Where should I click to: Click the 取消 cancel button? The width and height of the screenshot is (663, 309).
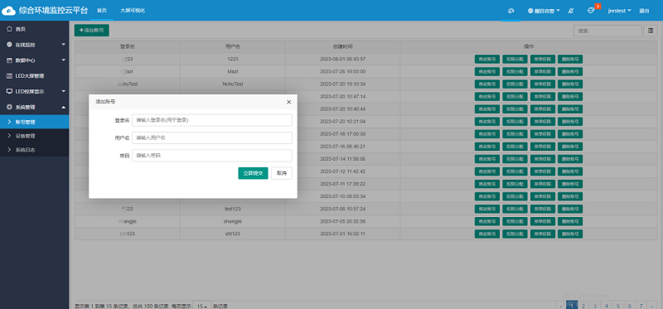point(282,173)
